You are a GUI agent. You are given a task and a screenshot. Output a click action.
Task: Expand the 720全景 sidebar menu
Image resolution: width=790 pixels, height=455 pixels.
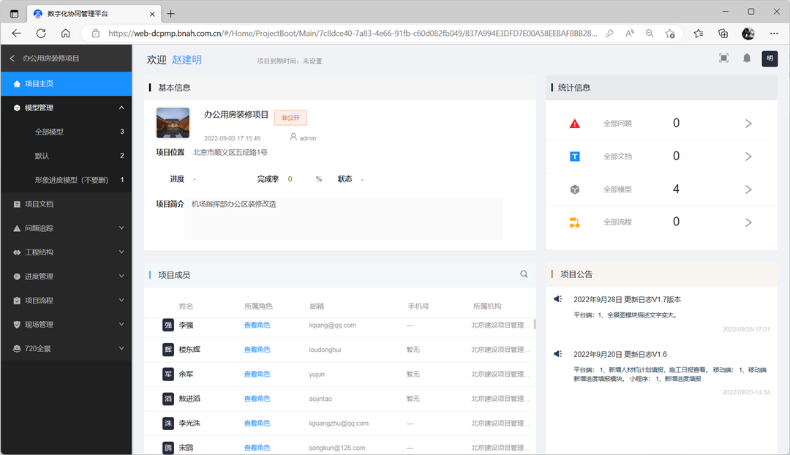coord(121,349)
